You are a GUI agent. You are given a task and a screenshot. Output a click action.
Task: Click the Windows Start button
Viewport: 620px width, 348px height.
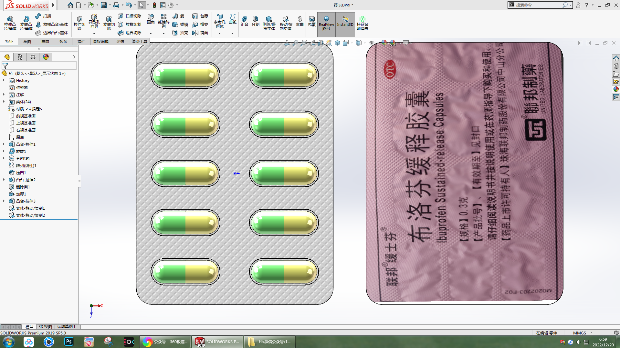tap(8, 342)
